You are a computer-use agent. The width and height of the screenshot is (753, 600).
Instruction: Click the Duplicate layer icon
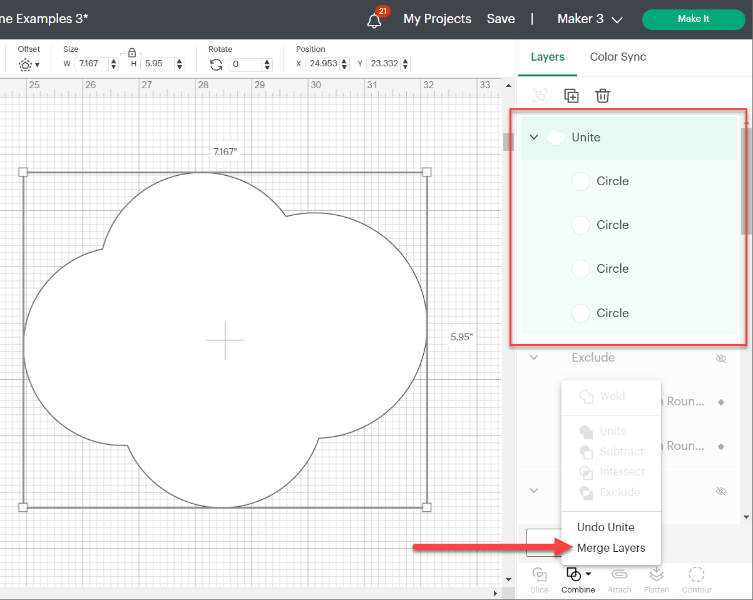[x=571, y=96]
